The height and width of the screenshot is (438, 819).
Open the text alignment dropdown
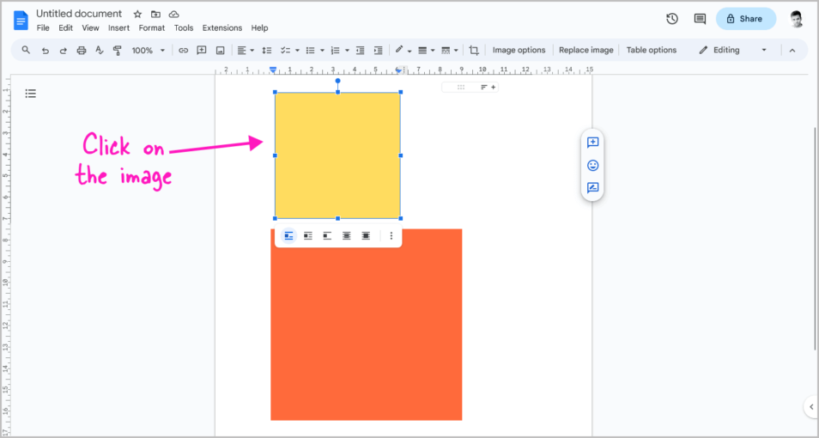(x=246, y=51)
